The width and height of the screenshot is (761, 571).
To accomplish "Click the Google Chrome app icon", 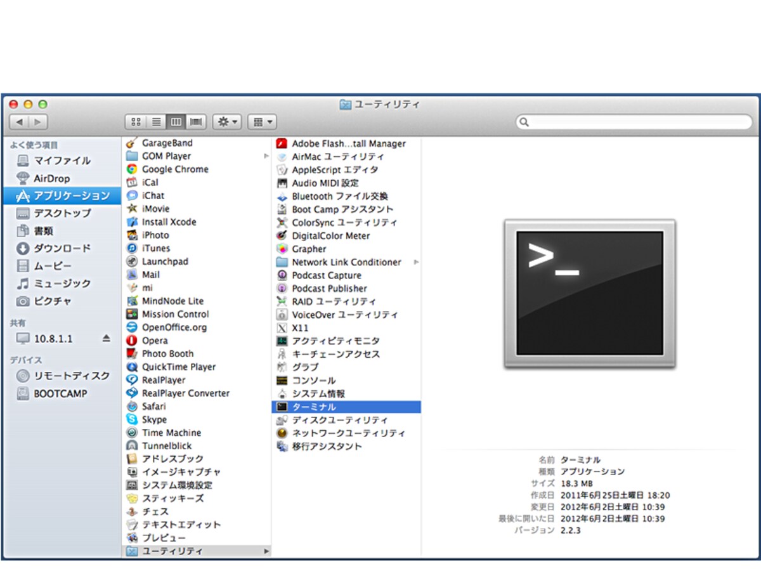I will point(132,169).
